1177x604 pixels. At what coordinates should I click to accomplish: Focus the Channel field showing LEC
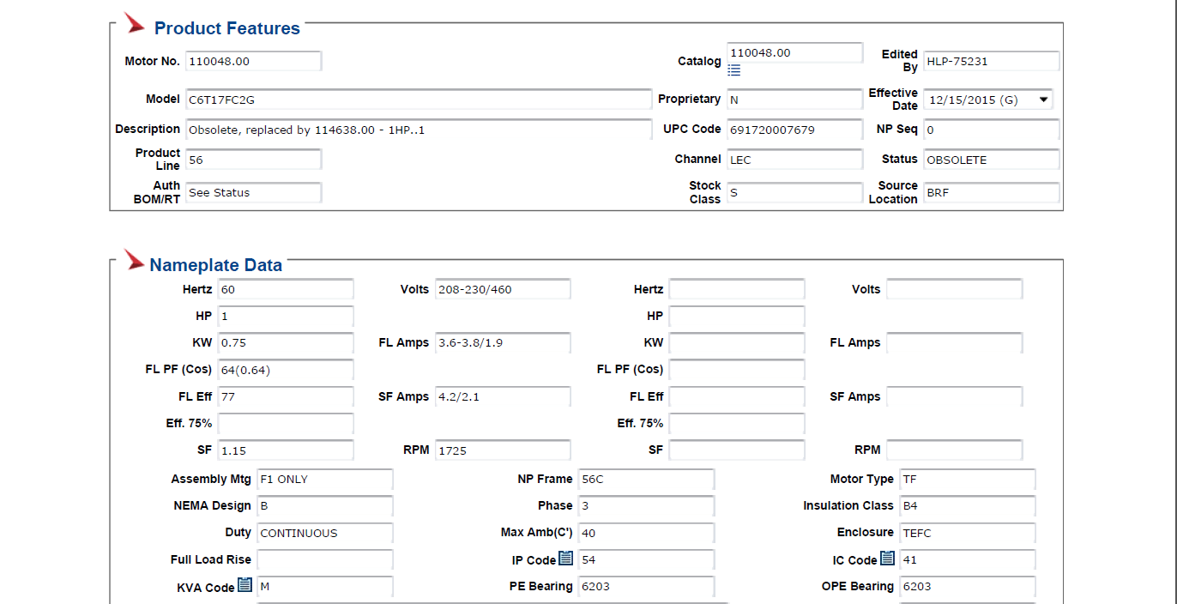(795, 160)
